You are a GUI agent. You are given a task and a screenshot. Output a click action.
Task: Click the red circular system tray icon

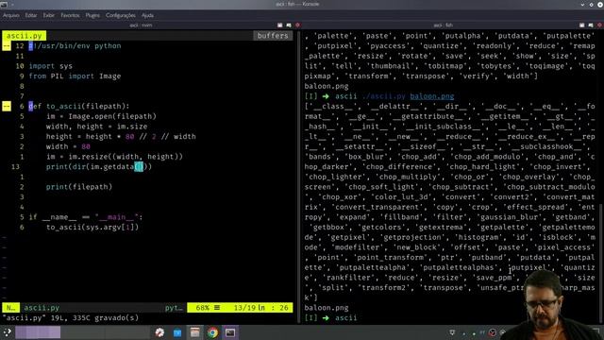[493, 332]
